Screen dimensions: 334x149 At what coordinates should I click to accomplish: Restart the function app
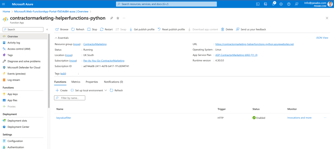point(106,29)
